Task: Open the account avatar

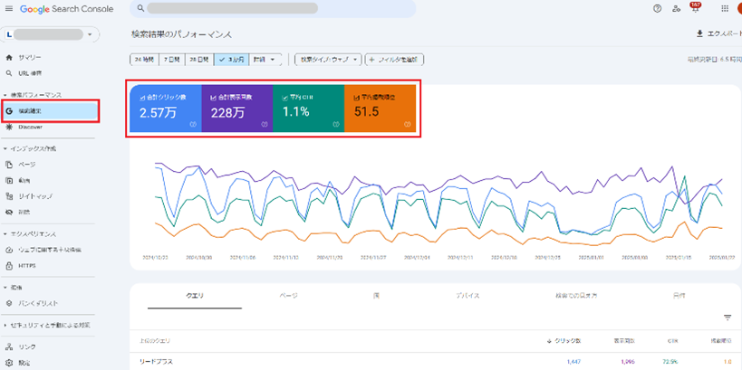Action: (739, 8)
